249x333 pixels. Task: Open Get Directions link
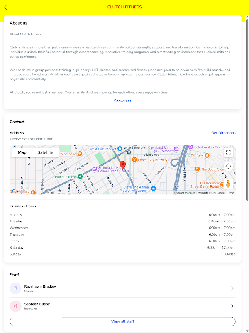pos(223,133)
